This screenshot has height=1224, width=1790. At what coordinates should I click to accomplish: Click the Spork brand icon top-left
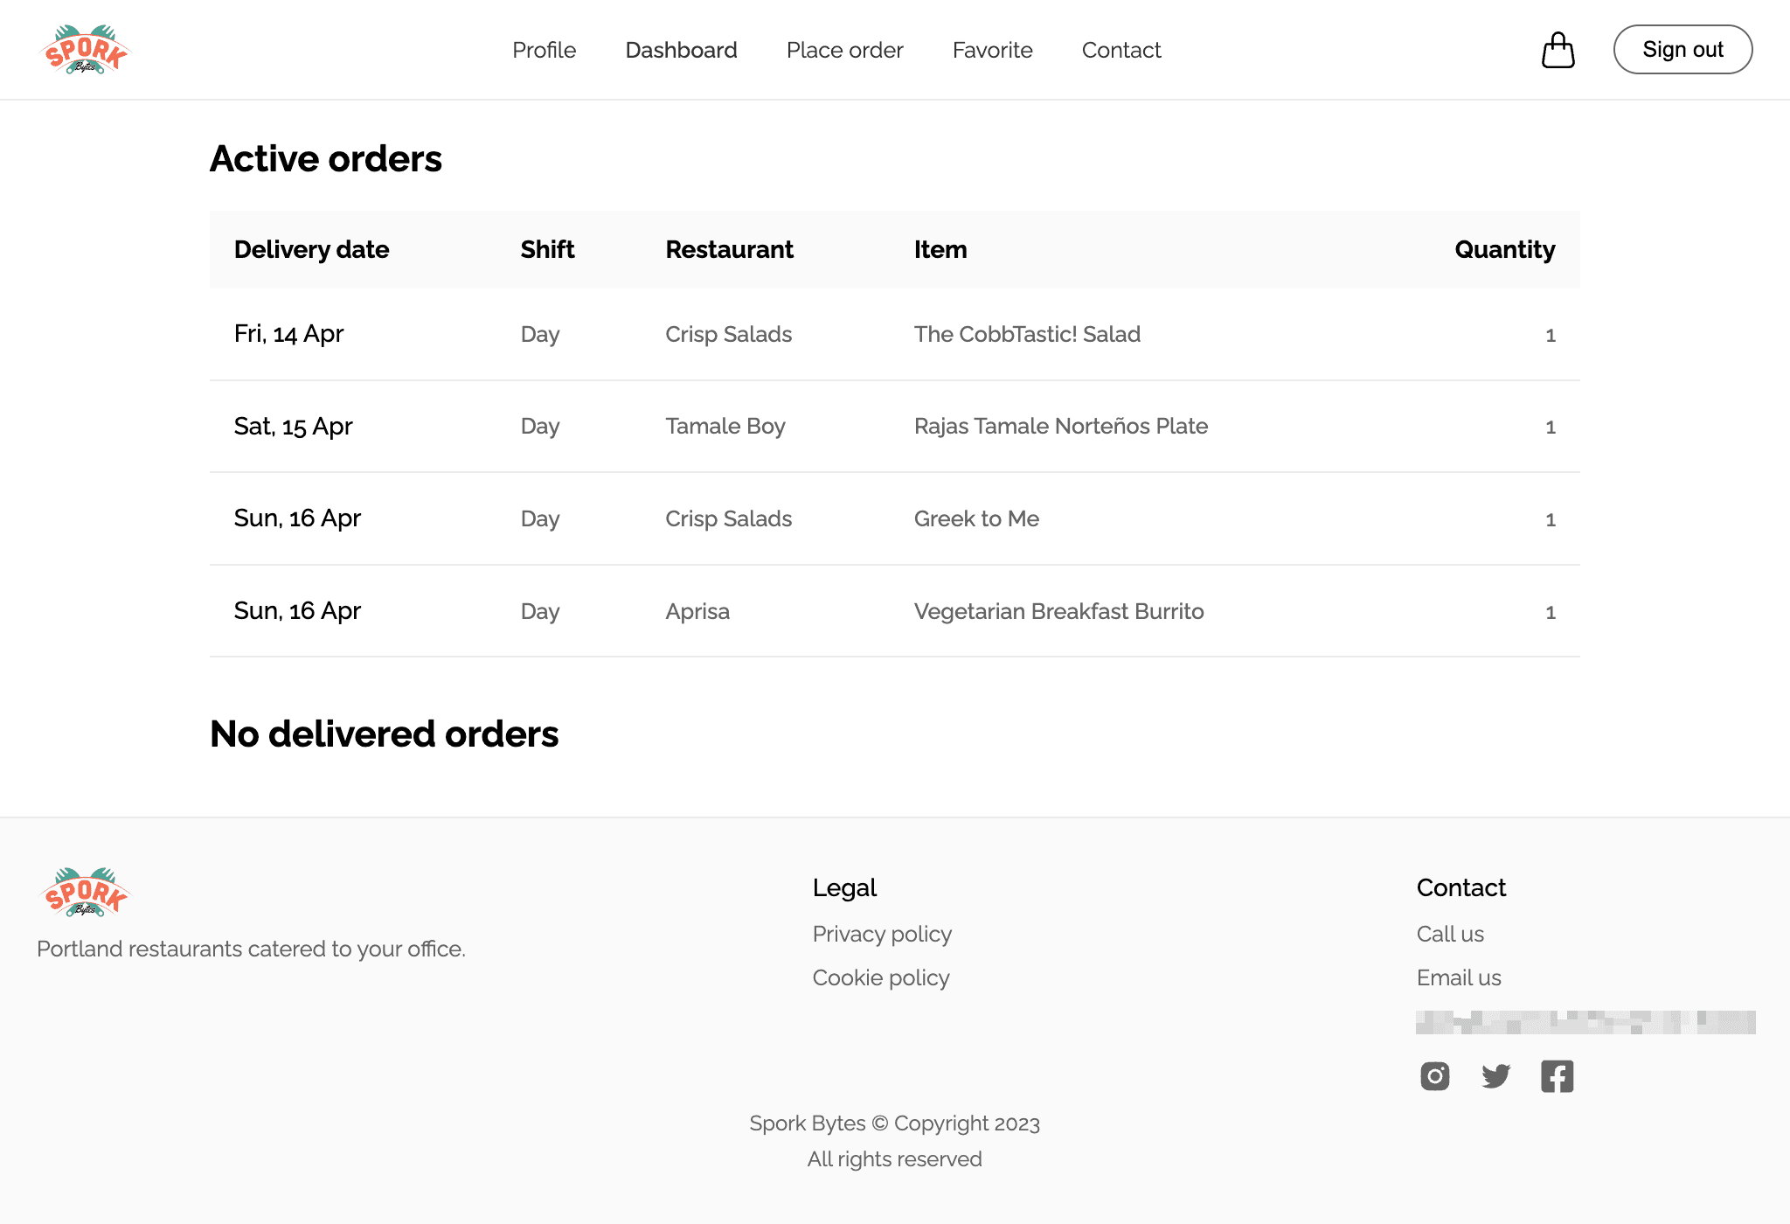click(x=86, y=49)
